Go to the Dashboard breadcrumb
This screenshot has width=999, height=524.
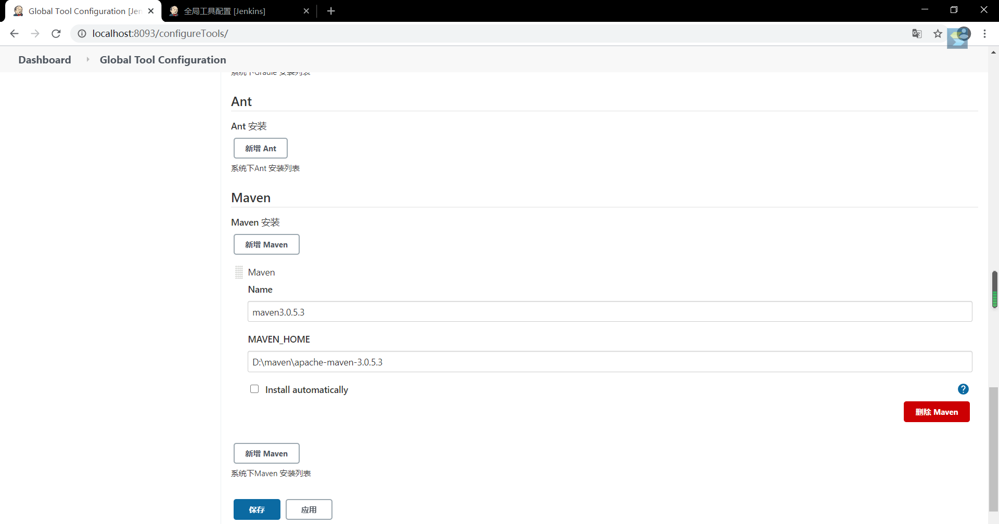45,60
